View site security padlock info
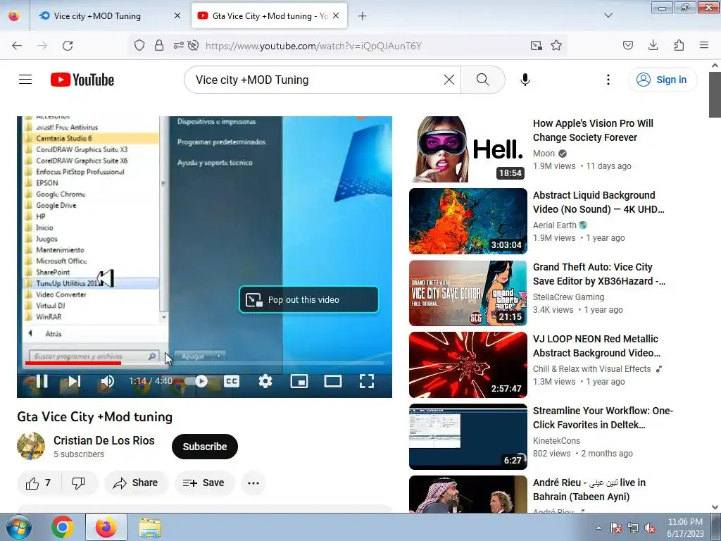The image size is (721, 541). pyautogui.click(x=159, y=46)
